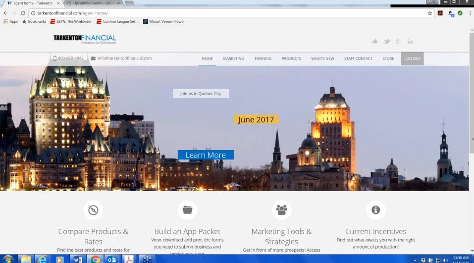Viewport: 474px width, 263px height.
Task: Select the HOME menu item
Action: tap(207, 58)
